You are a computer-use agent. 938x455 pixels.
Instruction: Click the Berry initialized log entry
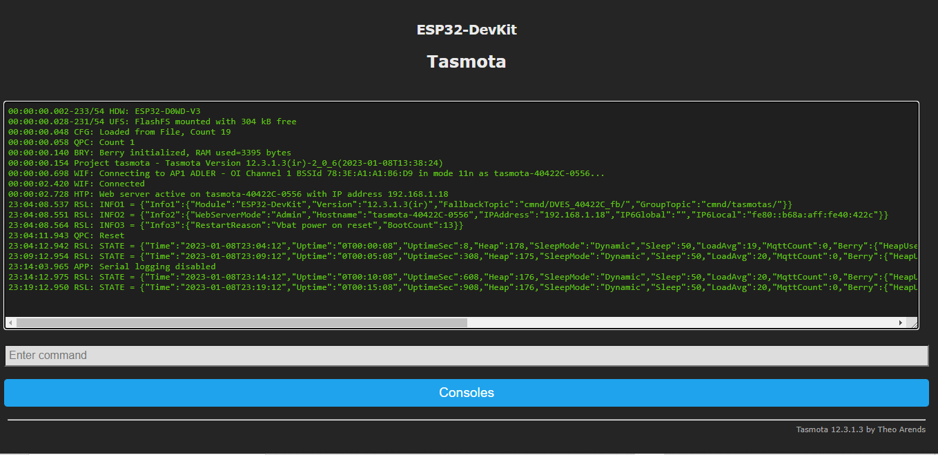[x=149, y=153]
